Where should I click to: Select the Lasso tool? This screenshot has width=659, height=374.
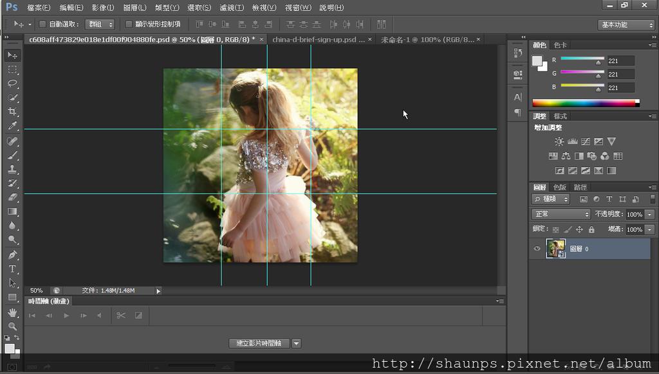point(12,84)
